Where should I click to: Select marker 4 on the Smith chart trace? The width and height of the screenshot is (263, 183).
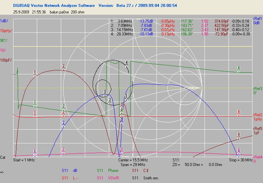pyautogui.click(x=127, y=64)
